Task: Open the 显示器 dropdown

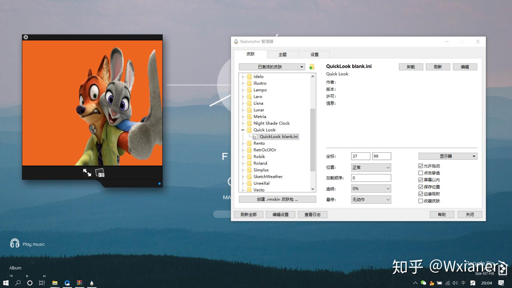Action: tap(448, 156)
